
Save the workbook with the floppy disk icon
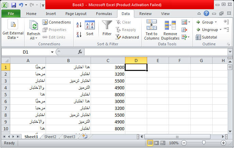tap(14, 5)
